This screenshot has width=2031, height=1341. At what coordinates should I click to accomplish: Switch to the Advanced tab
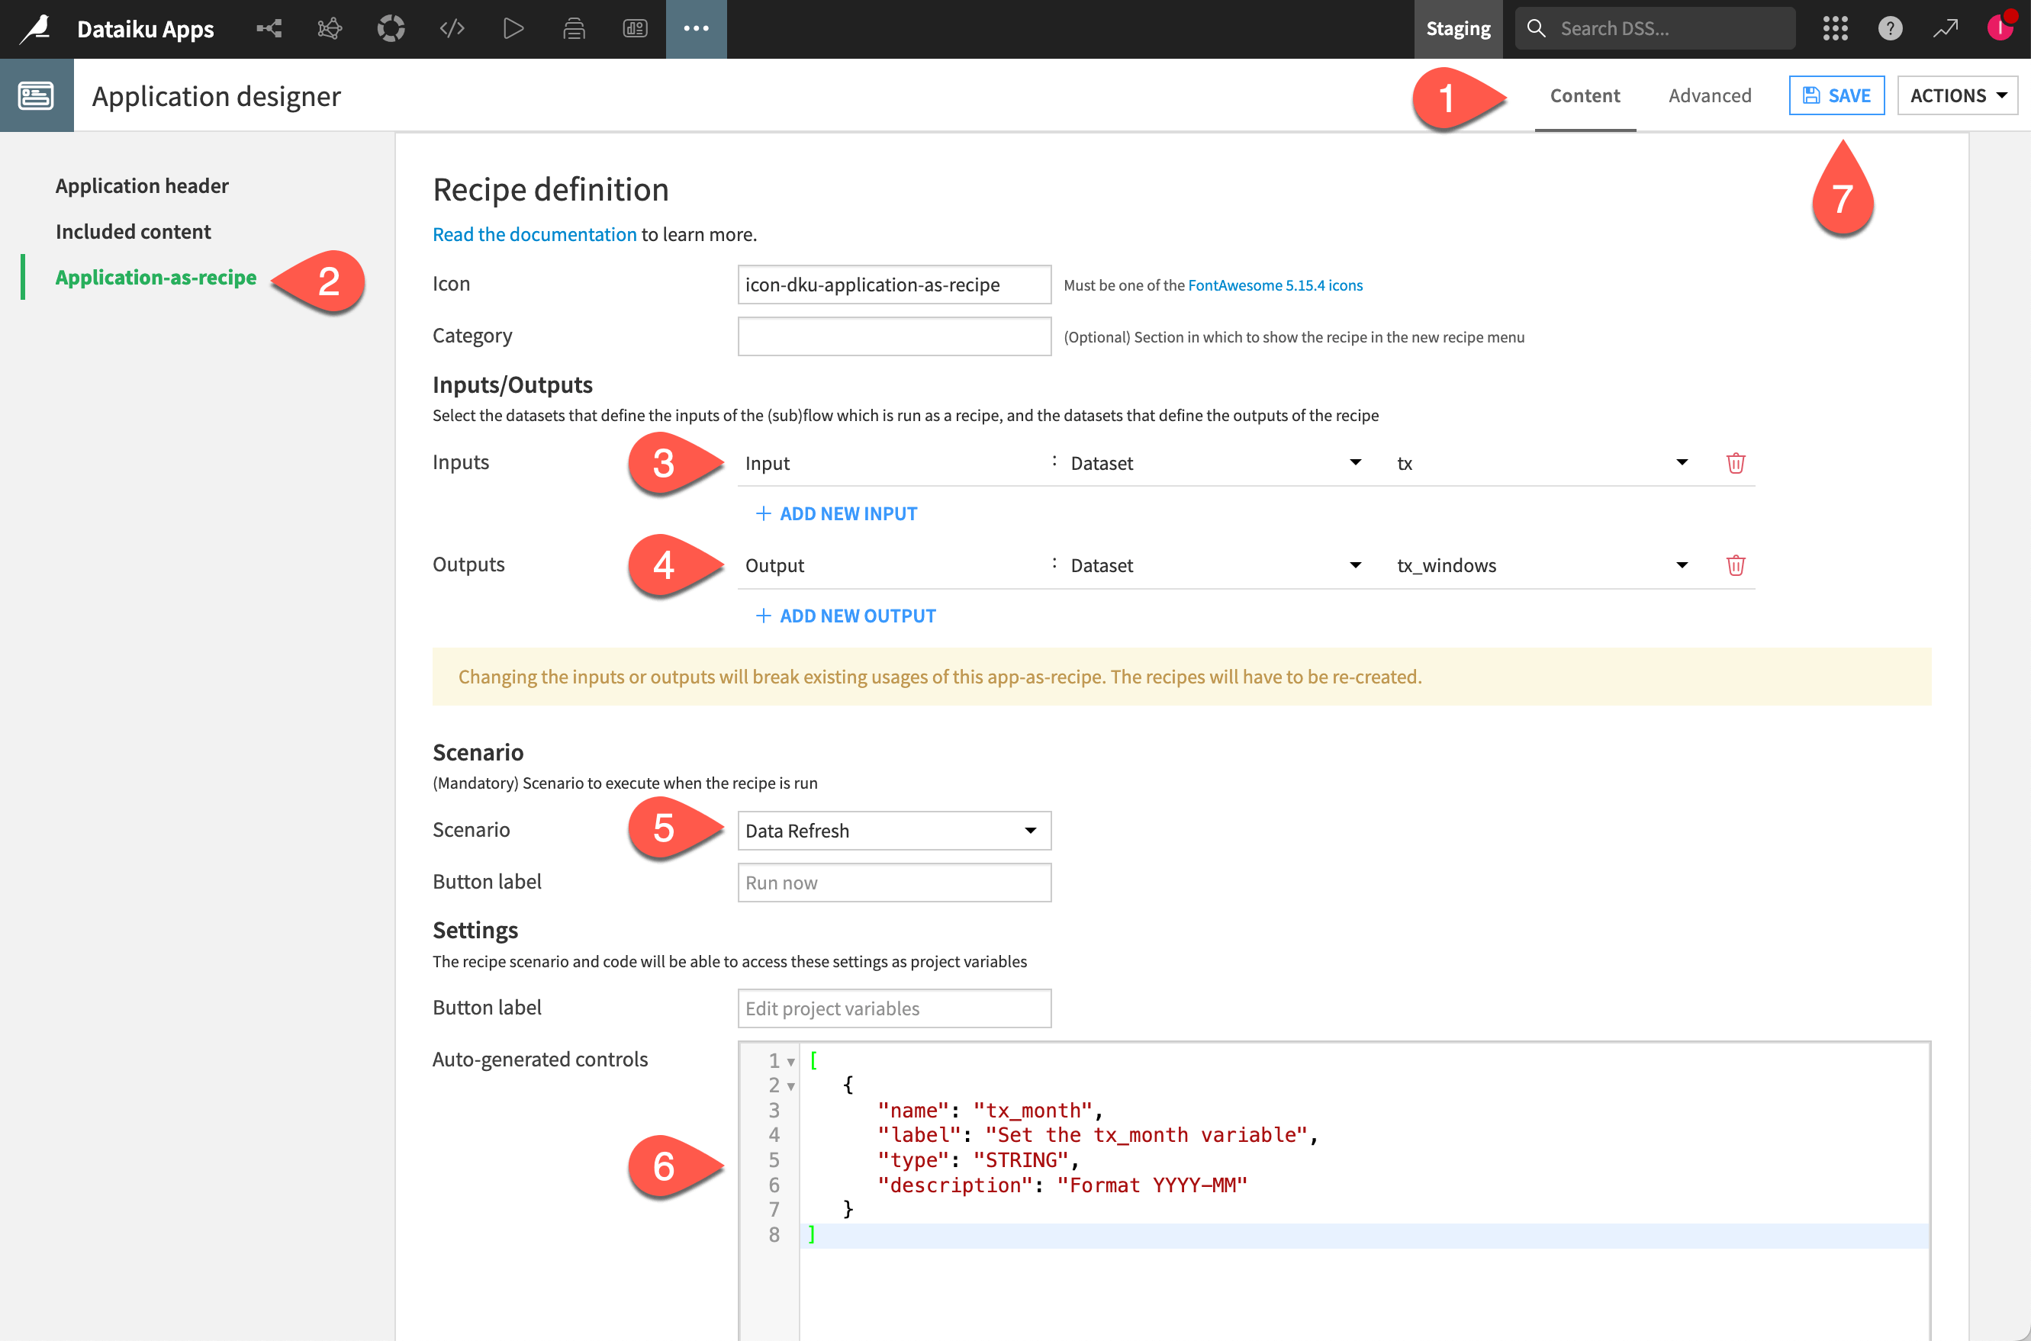coord(1708,95)
